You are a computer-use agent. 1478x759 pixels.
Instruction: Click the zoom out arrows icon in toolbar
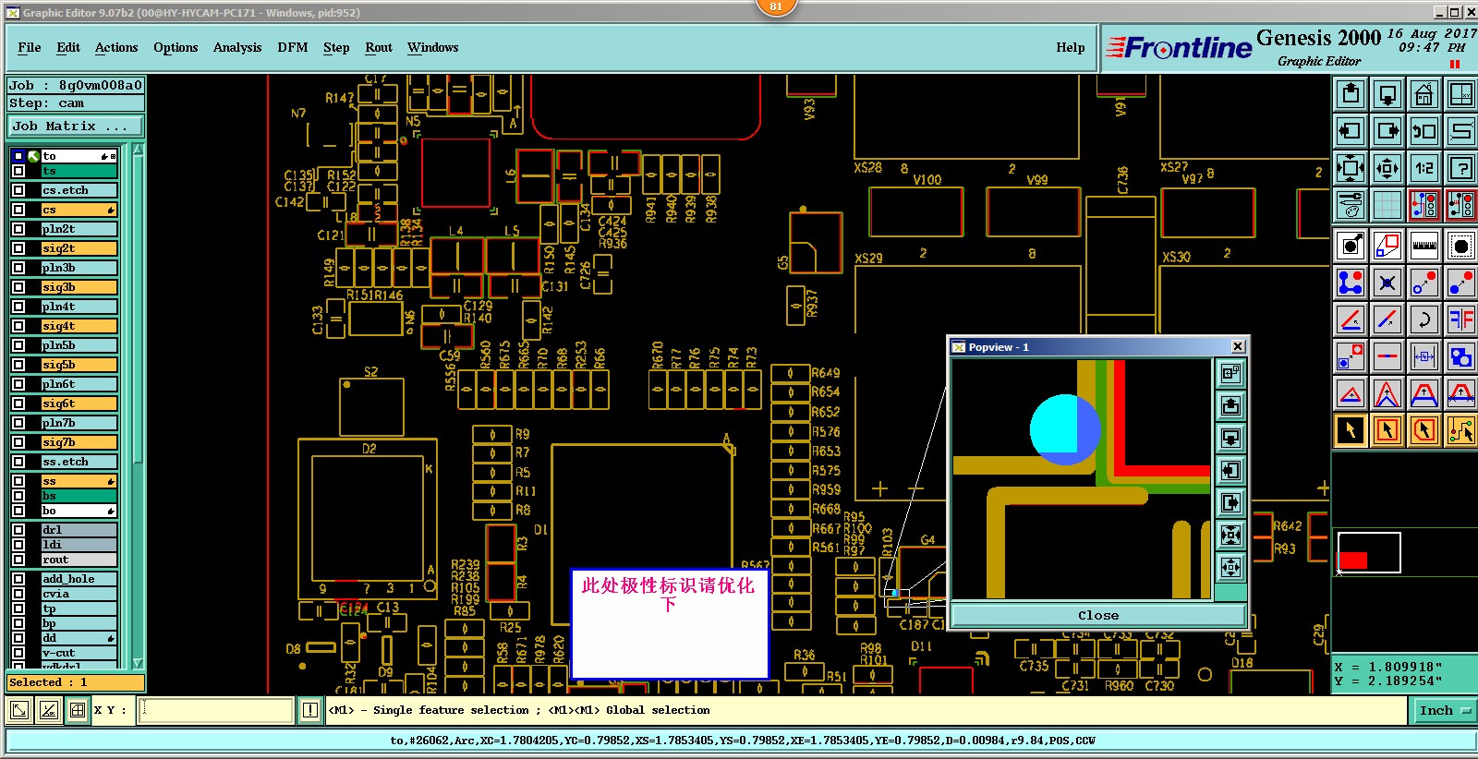(1387, 168)
